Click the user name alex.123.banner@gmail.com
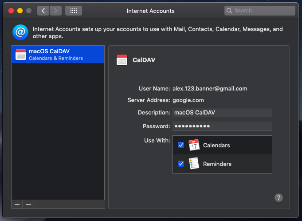Screen dimensions: 302x221 pyautogui.click(x=210, y=89)
